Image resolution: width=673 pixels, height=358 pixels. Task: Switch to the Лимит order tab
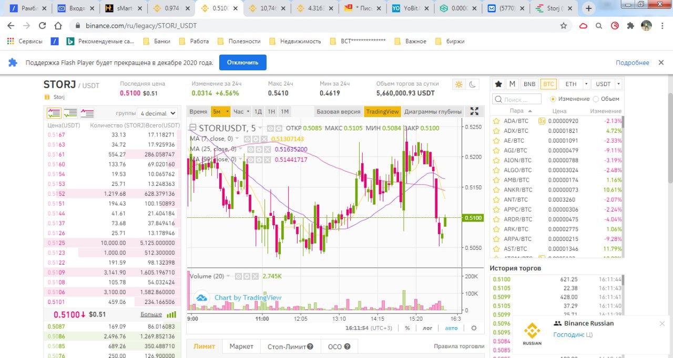pyautogui.click(x=204, y=346)
